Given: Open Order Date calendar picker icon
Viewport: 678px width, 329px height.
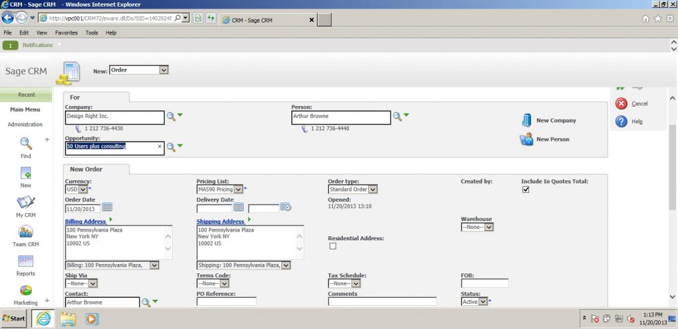Looking at the screenshot, I should [x=107, y=207].
